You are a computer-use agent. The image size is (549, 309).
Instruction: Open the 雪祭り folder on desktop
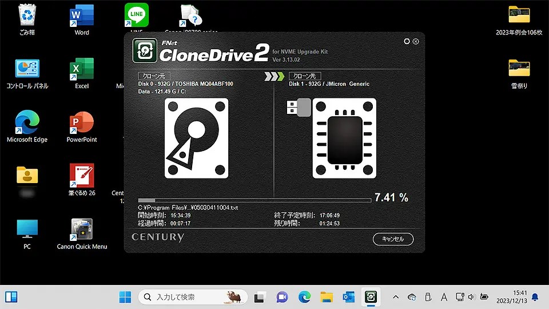[x=519, y=74]
